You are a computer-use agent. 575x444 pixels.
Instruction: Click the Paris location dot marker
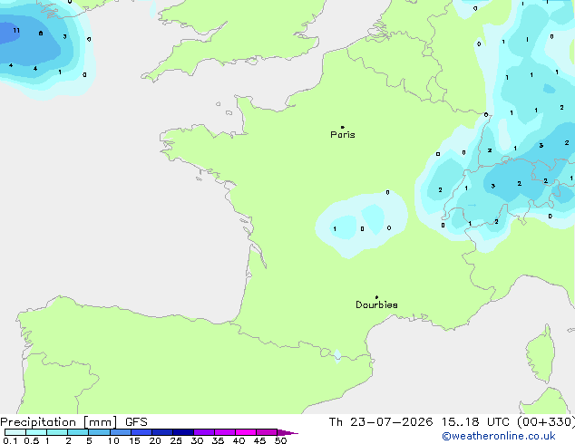[x=343, y=127]
